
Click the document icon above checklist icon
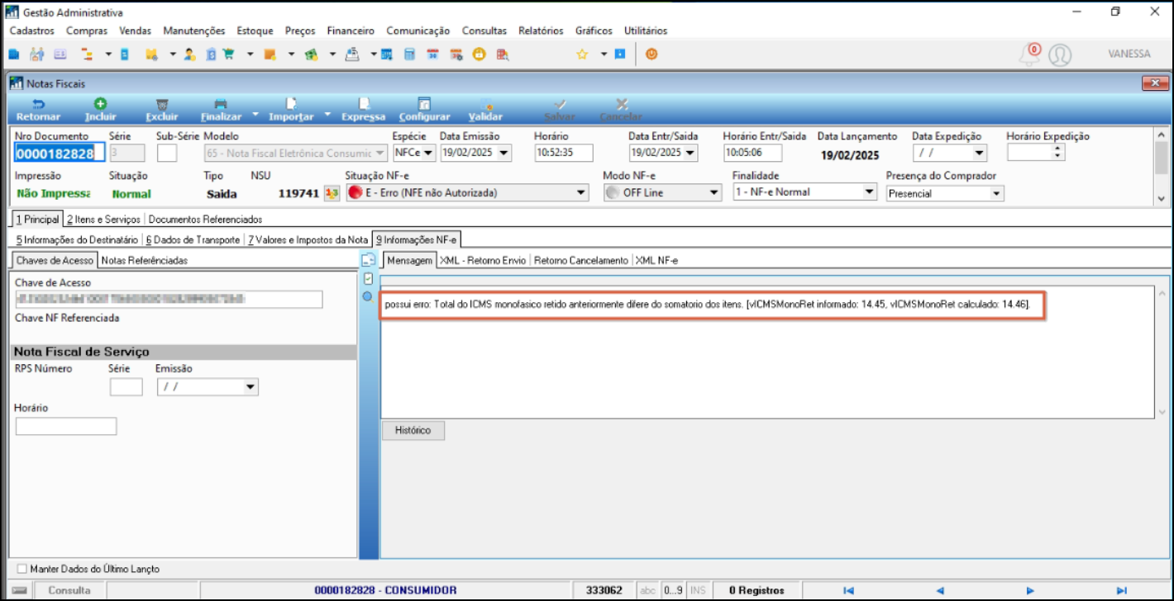click(368, 260)
